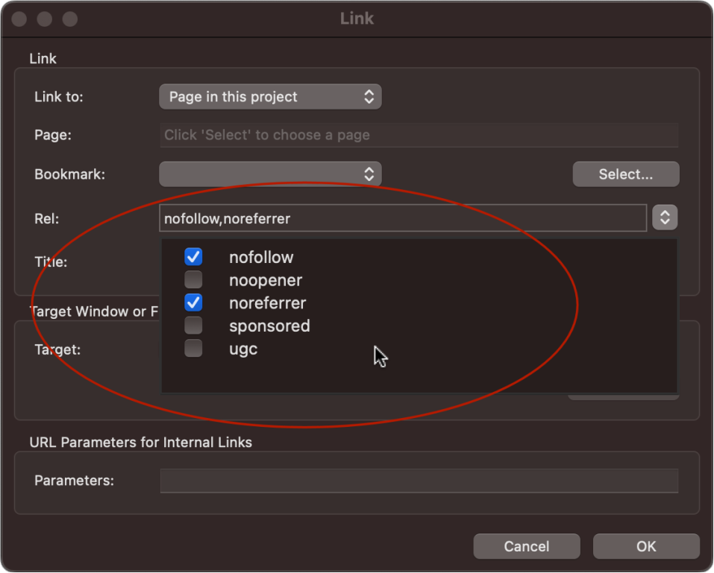Click the 'URL Parameters for Internal Links' heading
Screen dimensions: 714x573
pyautogui.click(x=140, y=443)
